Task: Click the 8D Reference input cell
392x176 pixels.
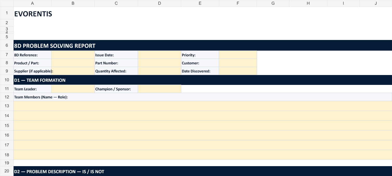Action: pyautogui.click(x=73, y=55)
